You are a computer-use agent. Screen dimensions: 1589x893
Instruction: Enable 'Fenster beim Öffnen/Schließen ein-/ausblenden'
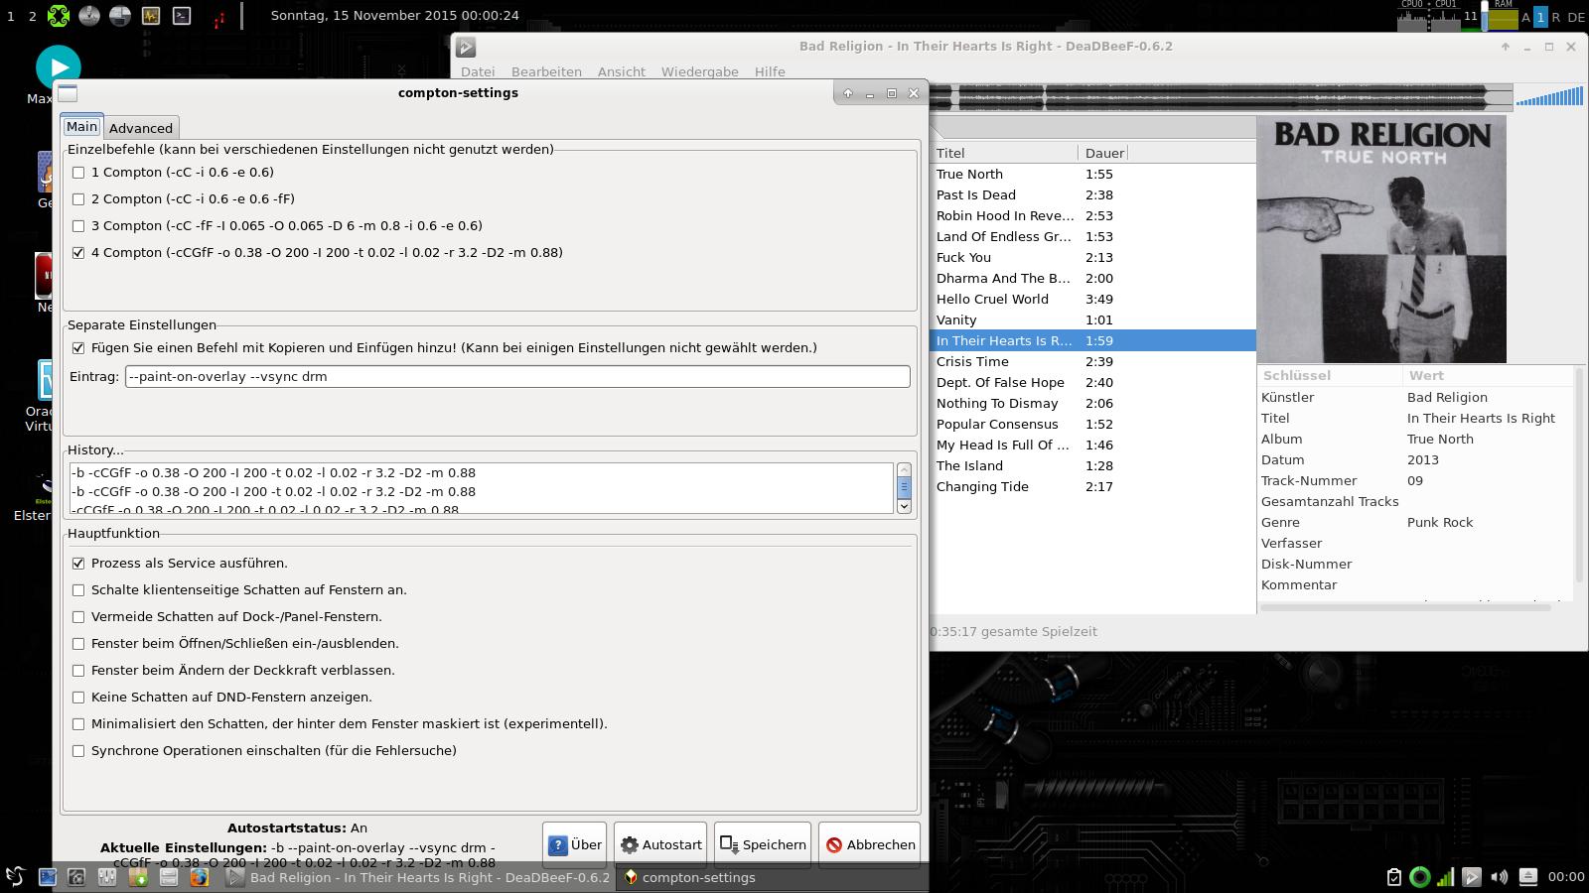78,644
